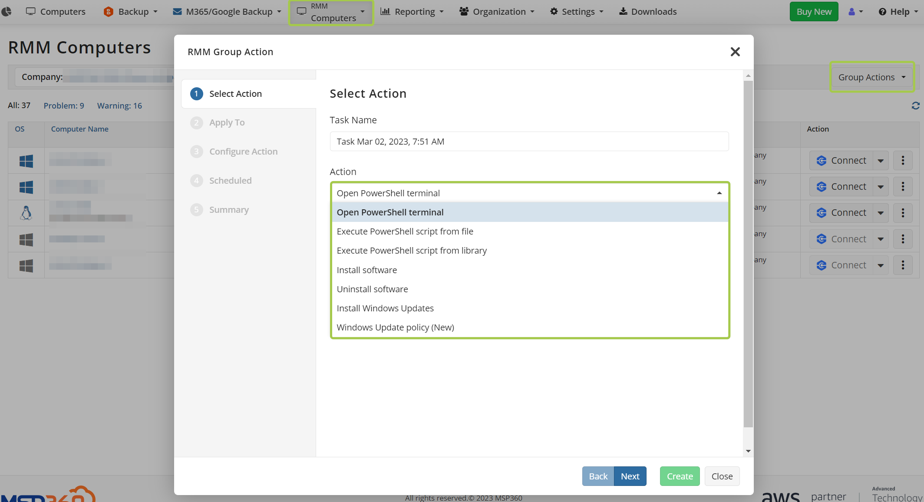Open three-dot menu in fourth row
The image size is (924, 502).
click(x=903, y=239)
